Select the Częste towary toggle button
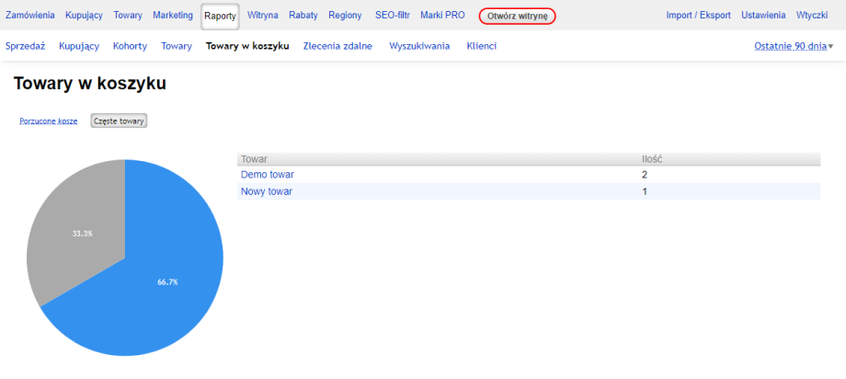Image resolution: width=846 pixels, height=379 pixels. pyautogui.click(x=119, y=121)
